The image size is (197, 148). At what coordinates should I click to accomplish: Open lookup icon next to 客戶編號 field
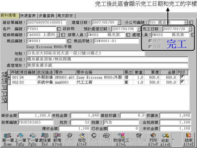tap(58, 29)
